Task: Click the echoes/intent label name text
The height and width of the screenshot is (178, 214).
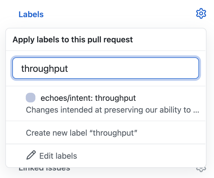Action: pyautogui.click(x=88, y=98)
